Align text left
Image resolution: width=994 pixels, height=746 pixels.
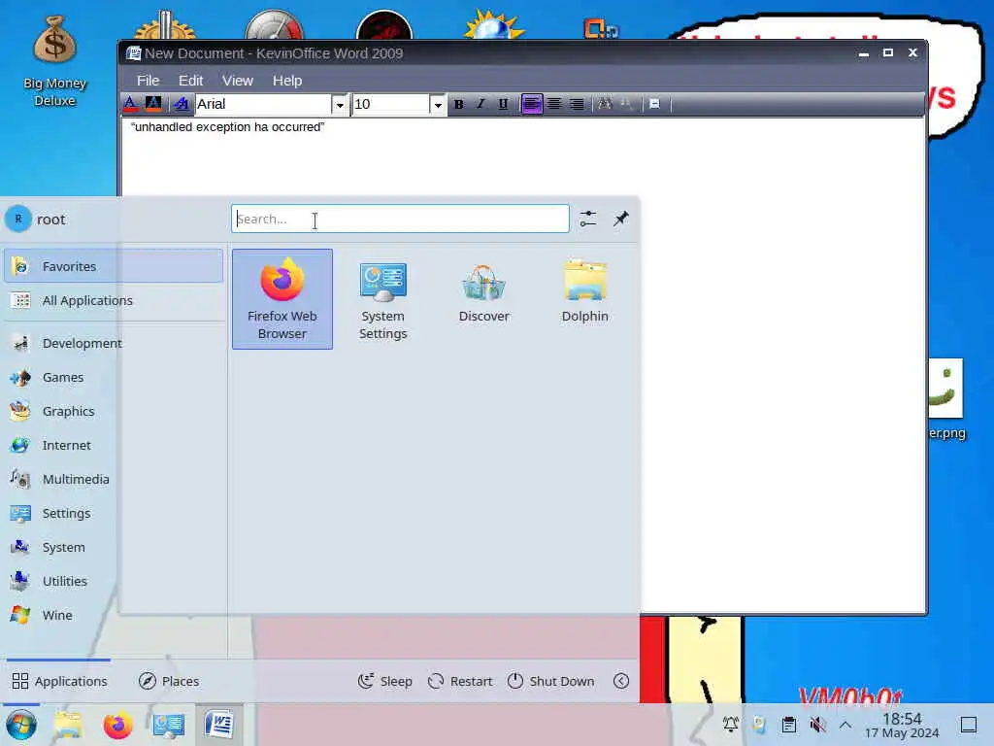click(x=532, y=104)
